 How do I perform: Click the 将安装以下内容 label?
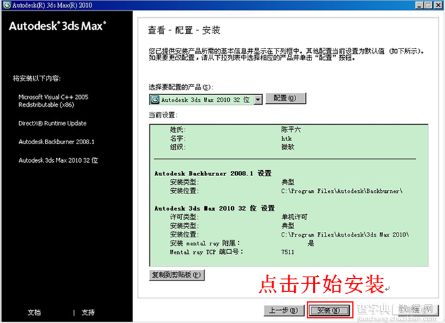pos(37,78)
